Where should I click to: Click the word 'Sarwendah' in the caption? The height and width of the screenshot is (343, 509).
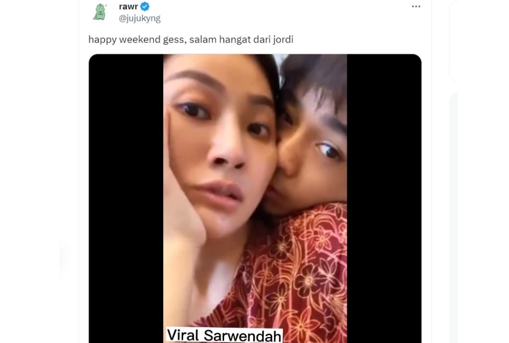click(242, 336)
